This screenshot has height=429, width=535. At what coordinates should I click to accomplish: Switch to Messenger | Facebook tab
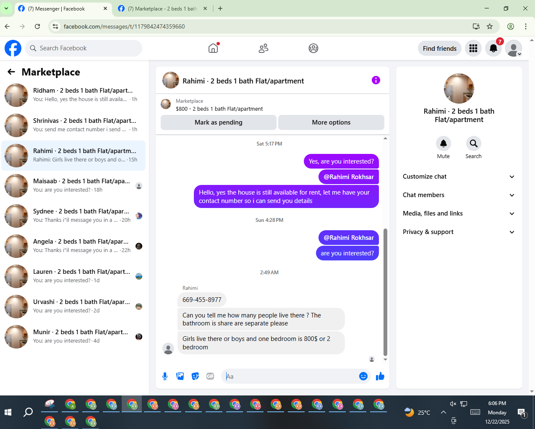pyautogui.click(x=62, y=8)
